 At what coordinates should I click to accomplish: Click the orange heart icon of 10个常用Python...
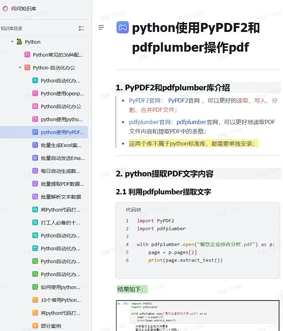(35, 300)
